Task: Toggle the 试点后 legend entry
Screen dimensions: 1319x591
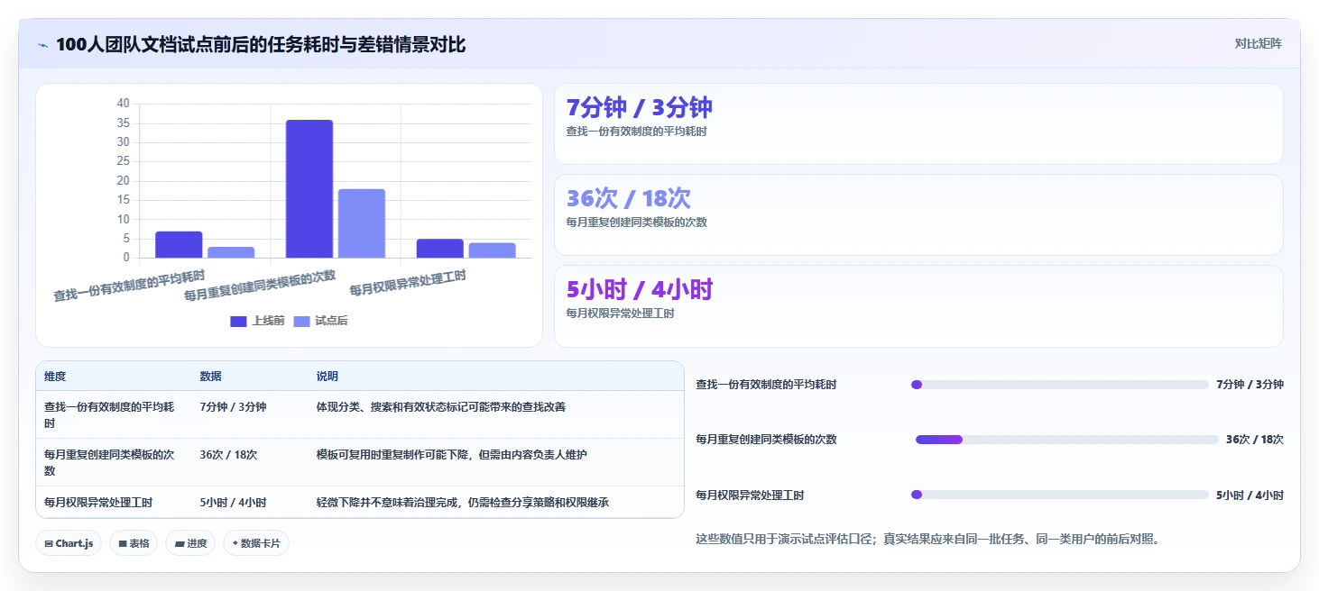Action: point(321,321)
